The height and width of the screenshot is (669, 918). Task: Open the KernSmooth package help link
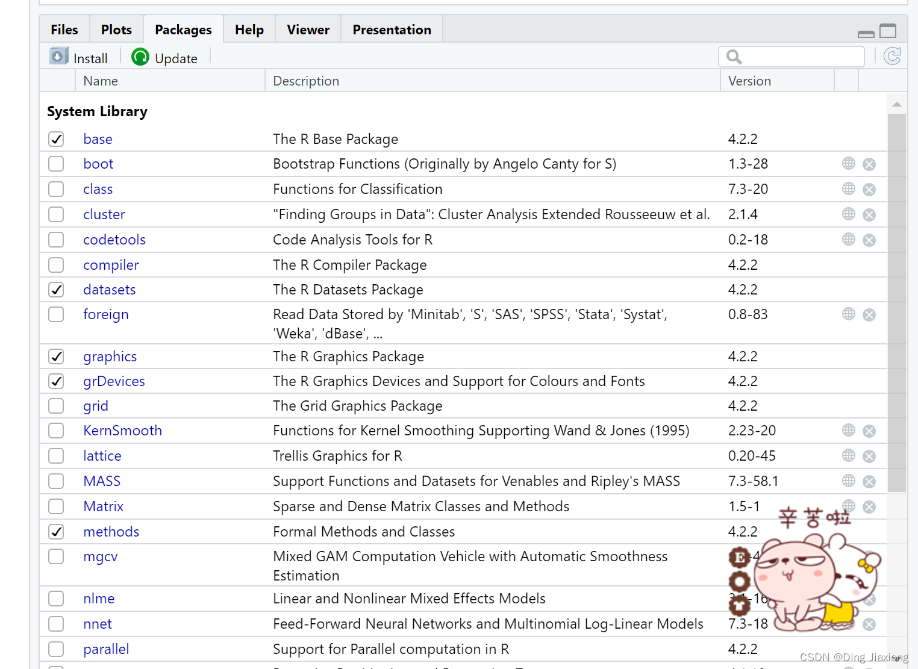(122, 431)
